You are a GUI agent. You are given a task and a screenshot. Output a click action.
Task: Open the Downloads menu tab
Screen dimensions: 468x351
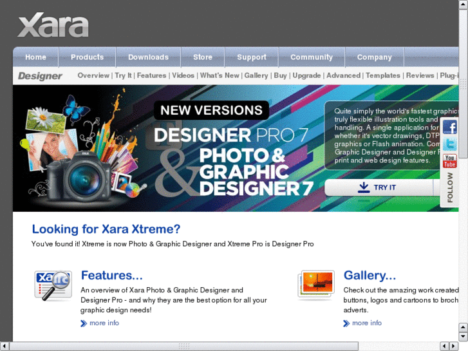(x=148, y=57)
